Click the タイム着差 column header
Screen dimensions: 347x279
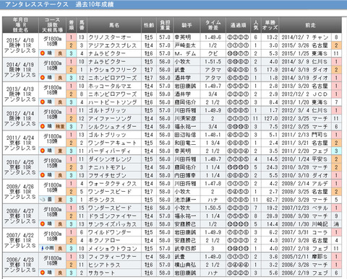click(x=213, y=25)
